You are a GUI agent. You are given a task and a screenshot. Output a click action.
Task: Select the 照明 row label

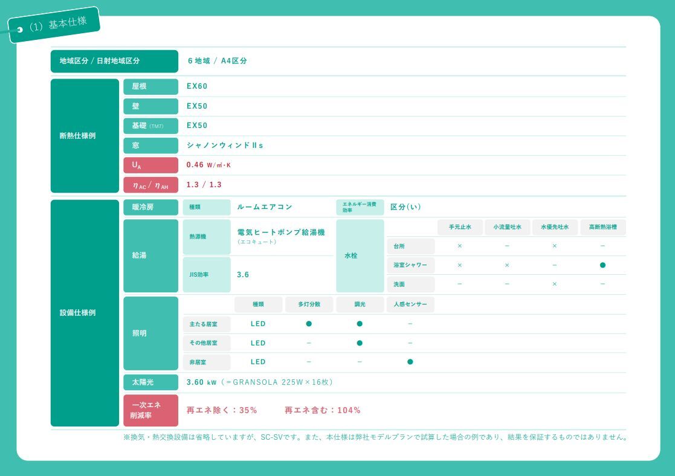click(150, 333)
